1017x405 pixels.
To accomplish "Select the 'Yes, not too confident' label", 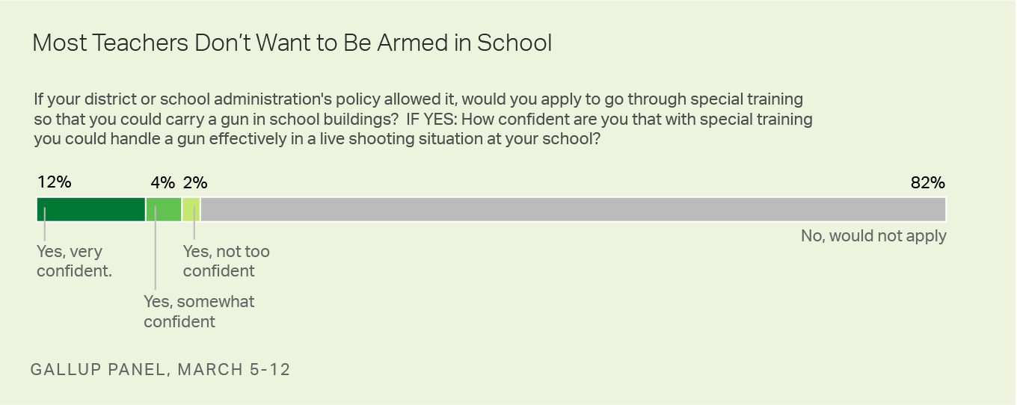I will pyautogui.click(x=227, y=262).
